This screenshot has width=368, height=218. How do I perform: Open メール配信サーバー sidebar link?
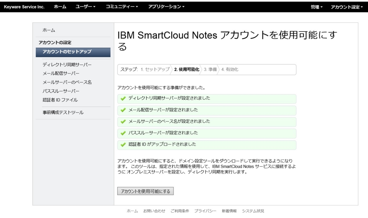coord(61,74)
